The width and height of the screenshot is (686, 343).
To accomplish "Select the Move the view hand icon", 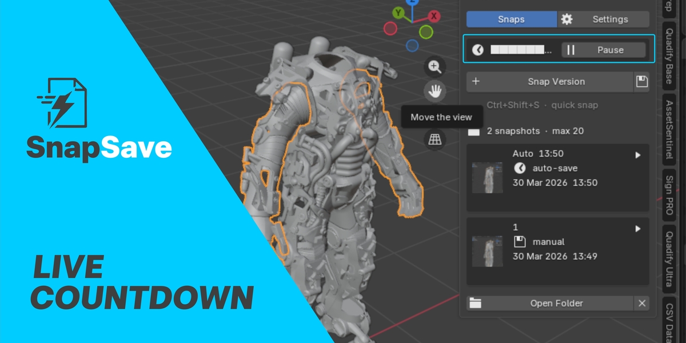I will (434, 90).
